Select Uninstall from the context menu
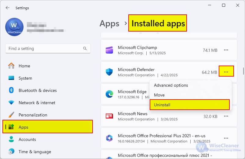This screenshot has height=159, width=245. click(190, 105)
